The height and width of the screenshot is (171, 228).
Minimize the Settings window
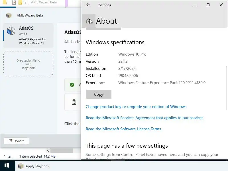click(195, 5)
